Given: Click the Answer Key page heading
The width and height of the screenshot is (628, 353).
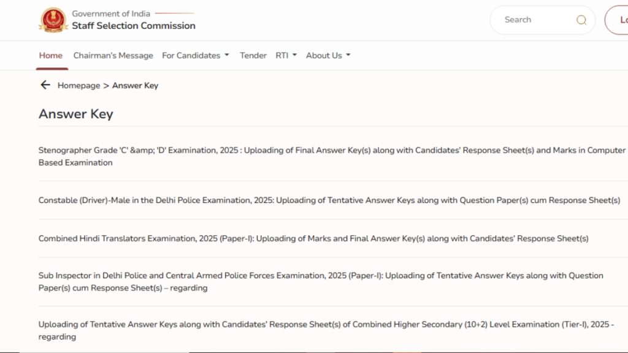Looking at the screenshot, I should [x=75, y=114].
